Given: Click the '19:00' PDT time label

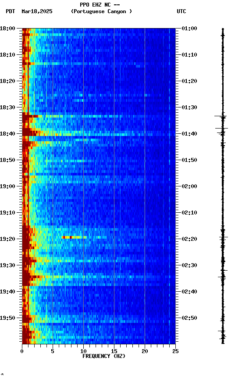Looking at the screenshot, I should (x=7, y=186).
